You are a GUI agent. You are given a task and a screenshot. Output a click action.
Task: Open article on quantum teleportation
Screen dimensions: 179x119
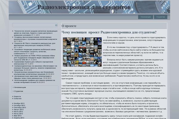coord(33,77)
